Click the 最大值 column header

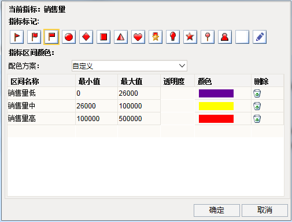point(139,81)
